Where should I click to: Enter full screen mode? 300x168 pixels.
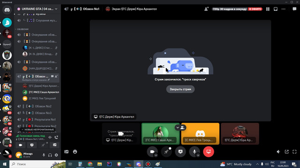click(294, 152)
